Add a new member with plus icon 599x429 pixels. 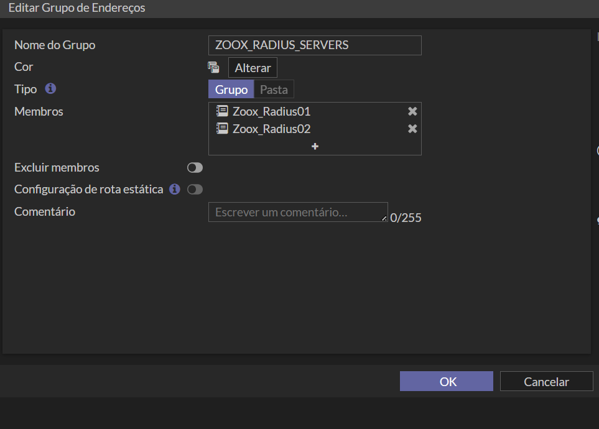click(315, 146)
